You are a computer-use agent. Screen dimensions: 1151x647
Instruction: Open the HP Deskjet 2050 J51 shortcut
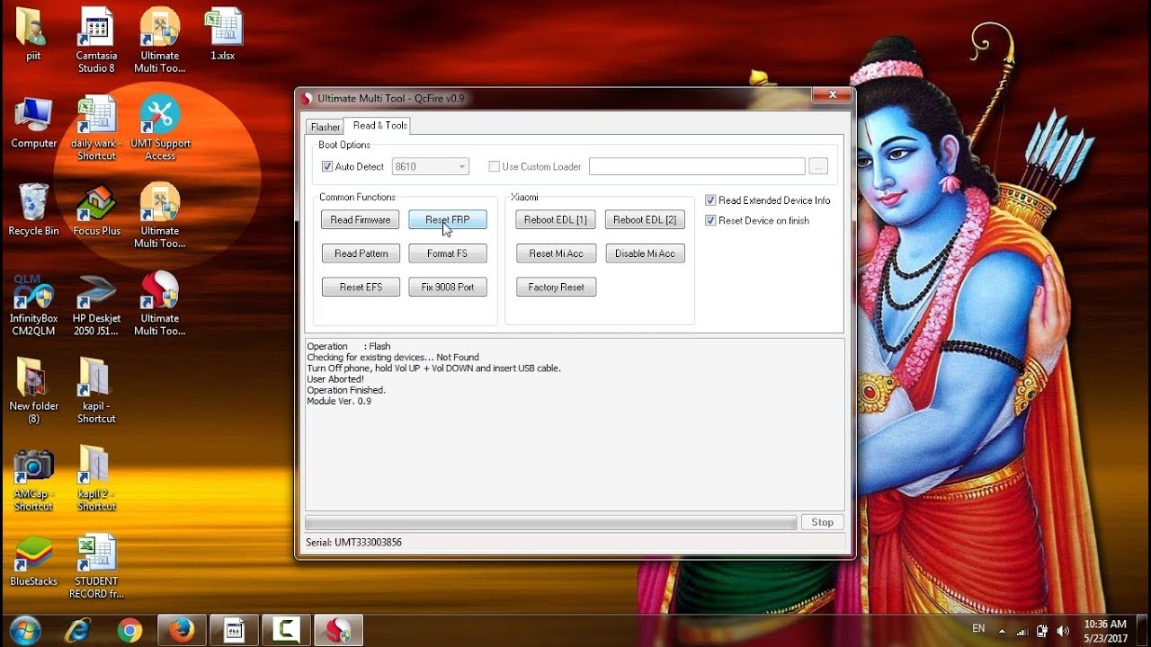96,304
